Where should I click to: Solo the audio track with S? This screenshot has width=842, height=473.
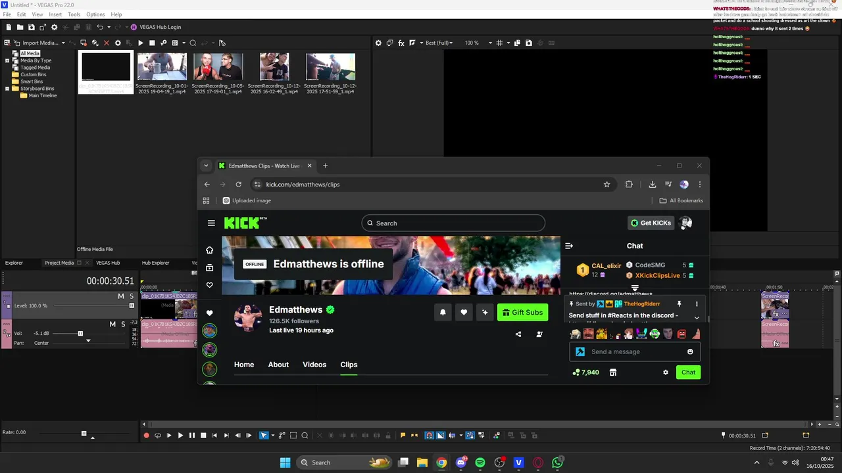pyautogui.click(x=123, y=324)
